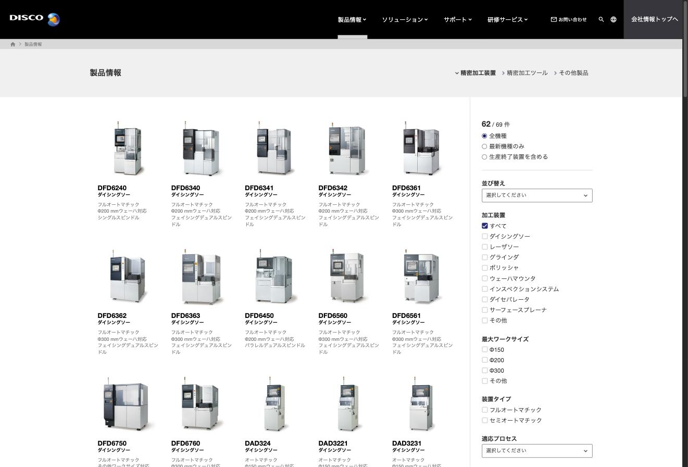
Task: Open the 適応プロセス dropdown
Action: click(537, 451)
